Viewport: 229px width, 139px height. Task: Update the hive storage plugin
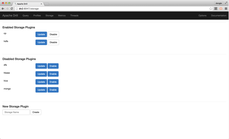41,82
